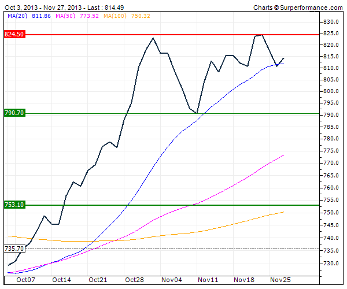Click the Oct07 date on the axis

tap(25, 279)
